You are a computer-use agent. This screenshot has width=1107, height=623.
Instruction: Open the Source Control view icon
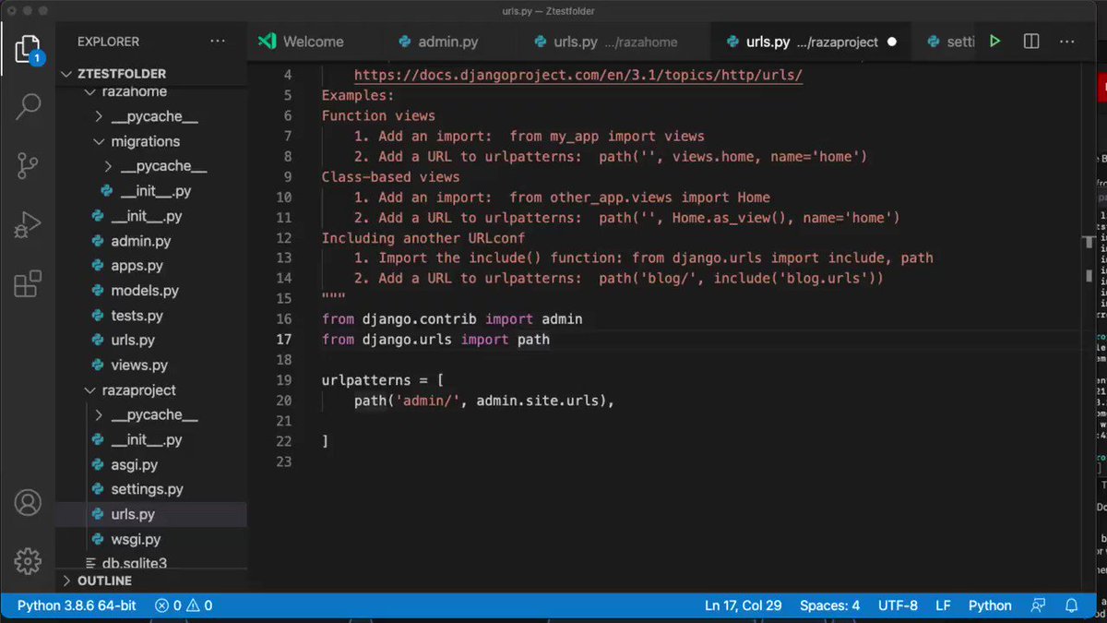click(28, 165)
